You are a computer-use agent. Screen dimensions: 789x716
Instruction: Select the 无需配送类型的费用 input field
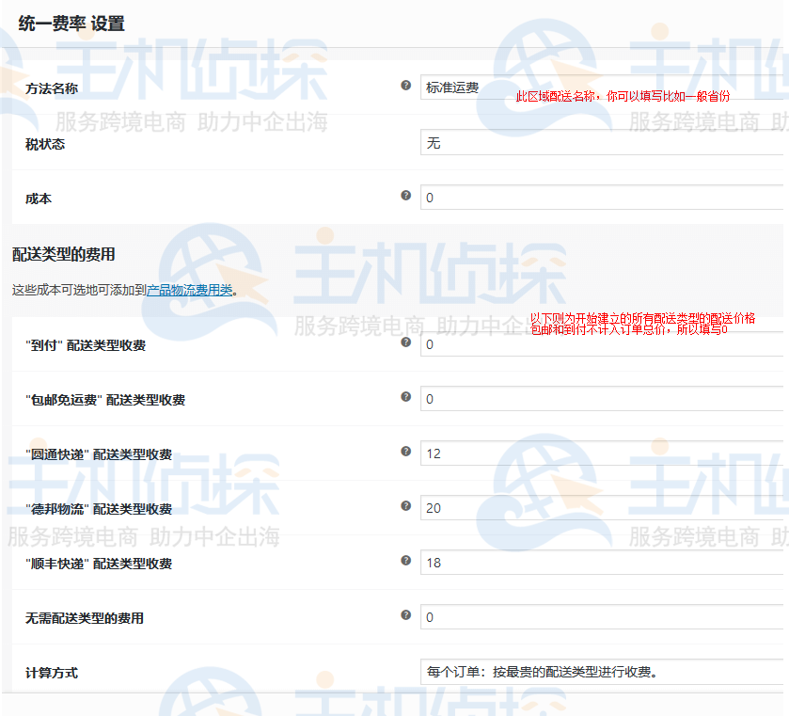(602, 617)
